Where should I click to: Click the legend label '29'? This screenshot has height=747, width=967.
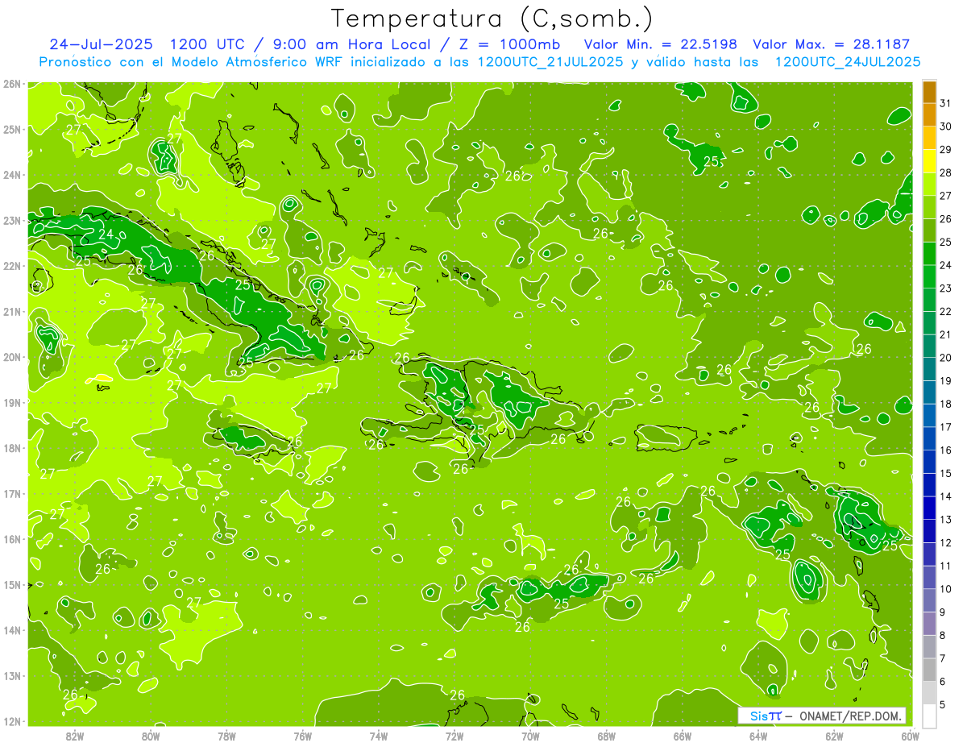click(946, 150)
